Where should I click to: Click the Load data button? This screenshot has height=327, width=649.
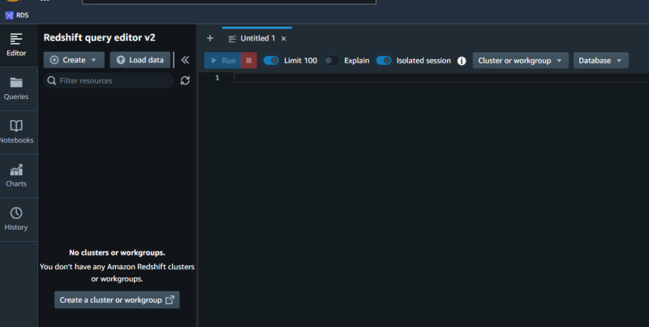click(x=140, y=60)
